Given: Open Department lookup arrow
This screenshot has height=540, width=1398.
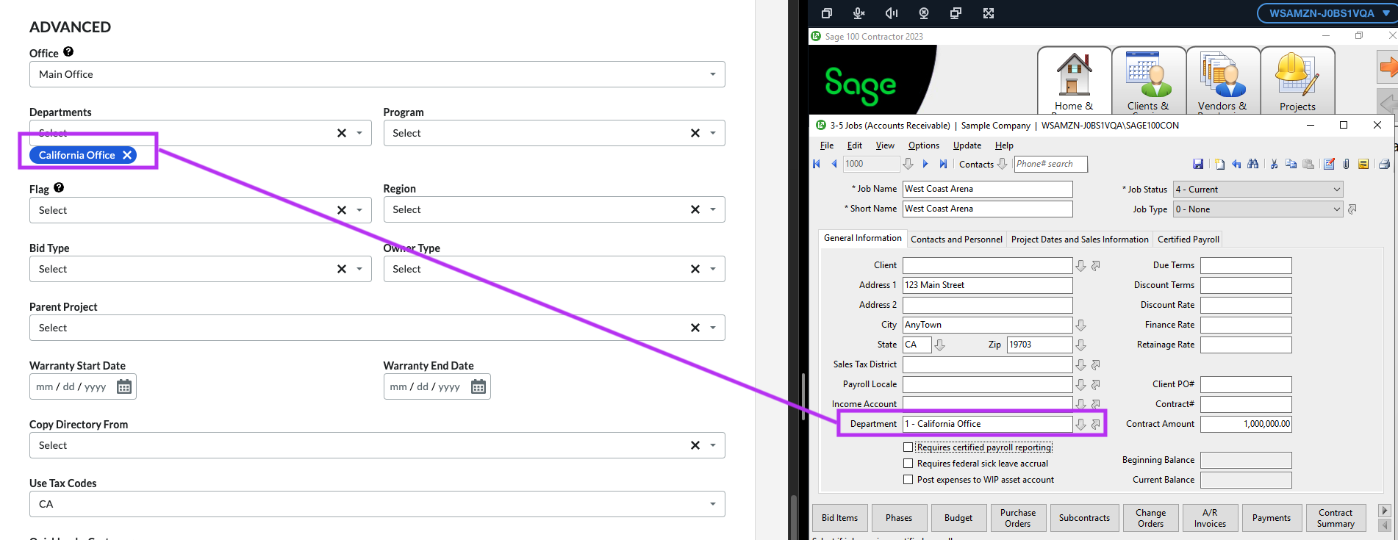Looking at the screenshot, I should [x=1080, y=425].
